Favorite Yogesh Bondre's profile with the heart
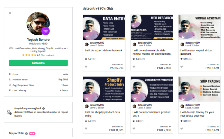 pos(10,13)
